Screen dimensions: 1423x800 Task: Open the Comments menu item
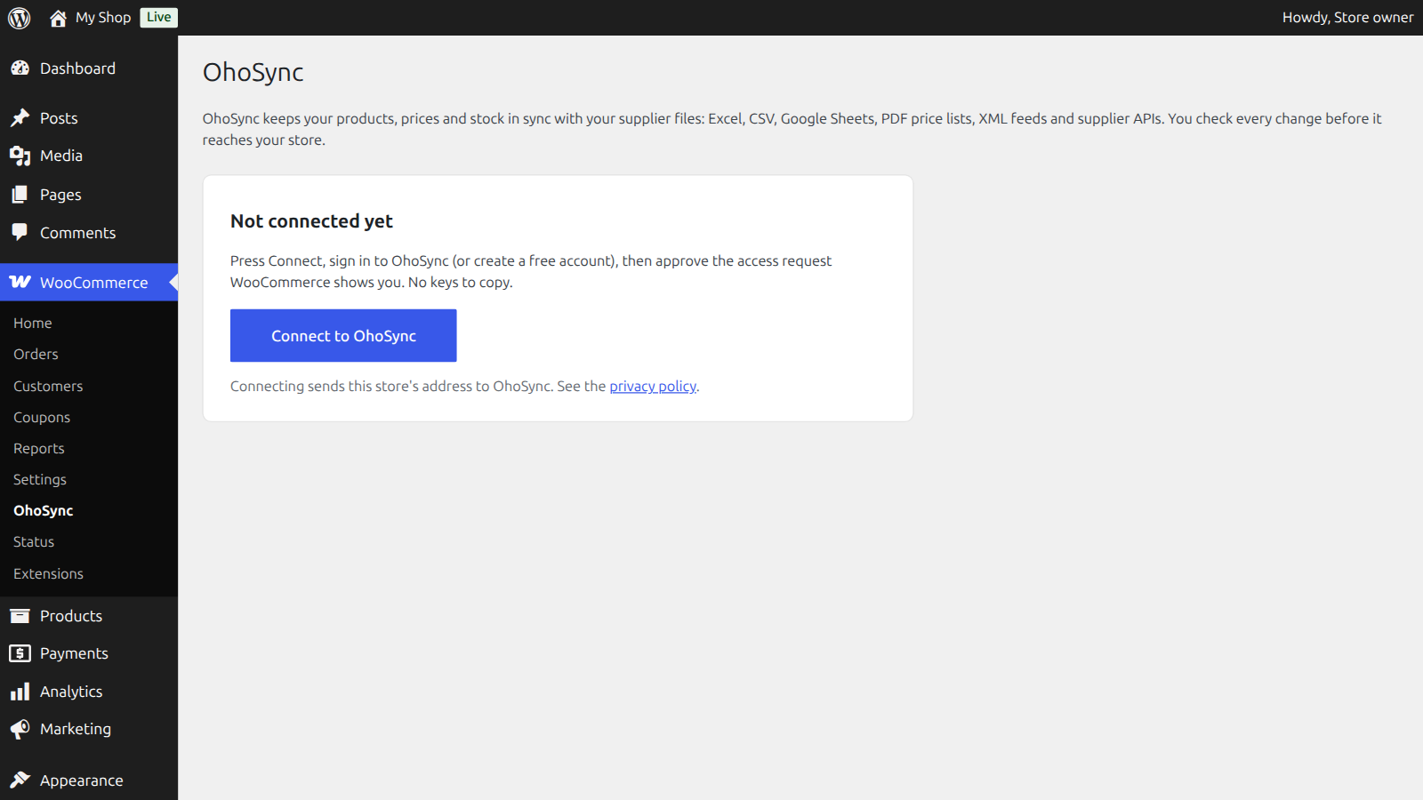tap(89, 233)
